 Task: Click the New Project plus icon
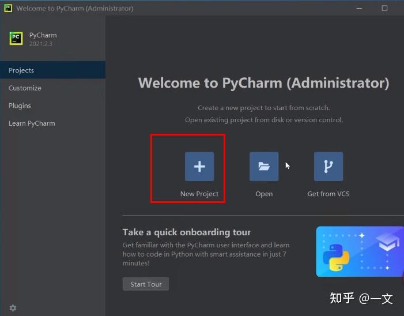[199, 166]
